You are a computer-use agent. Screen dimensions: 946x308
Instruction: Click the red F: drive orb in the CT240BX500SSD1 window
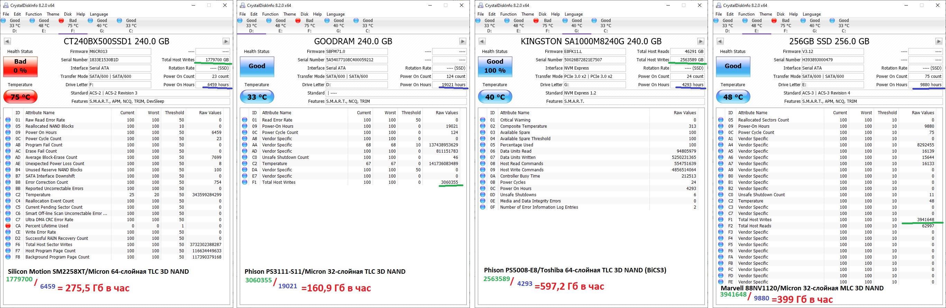point(61,20)
